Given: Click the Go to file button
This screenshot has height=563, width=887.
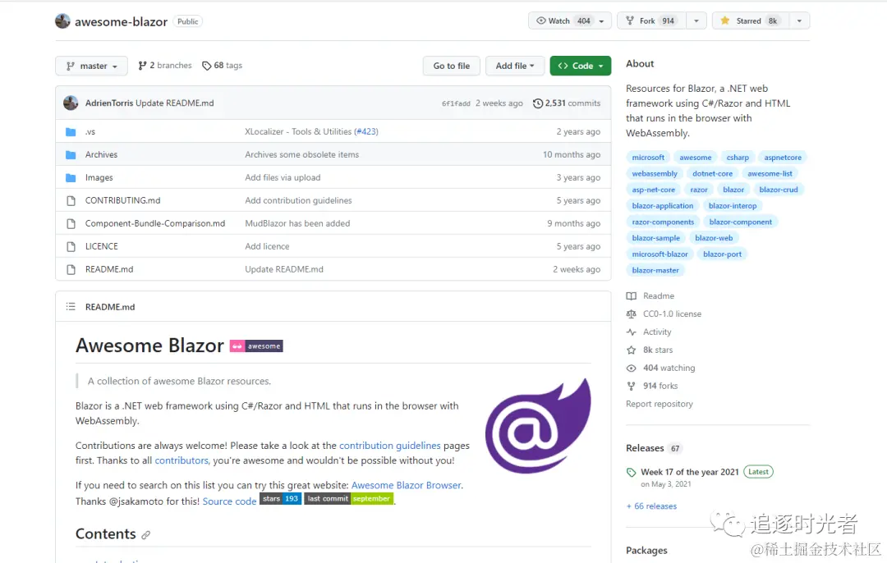Looking at the screenshot, I should pyautogui.click(x=452, y=66).
